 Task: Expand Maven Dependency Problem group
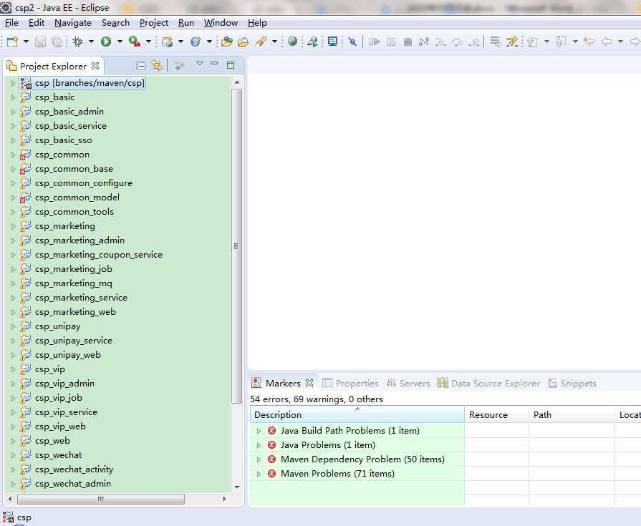[259, 459]
